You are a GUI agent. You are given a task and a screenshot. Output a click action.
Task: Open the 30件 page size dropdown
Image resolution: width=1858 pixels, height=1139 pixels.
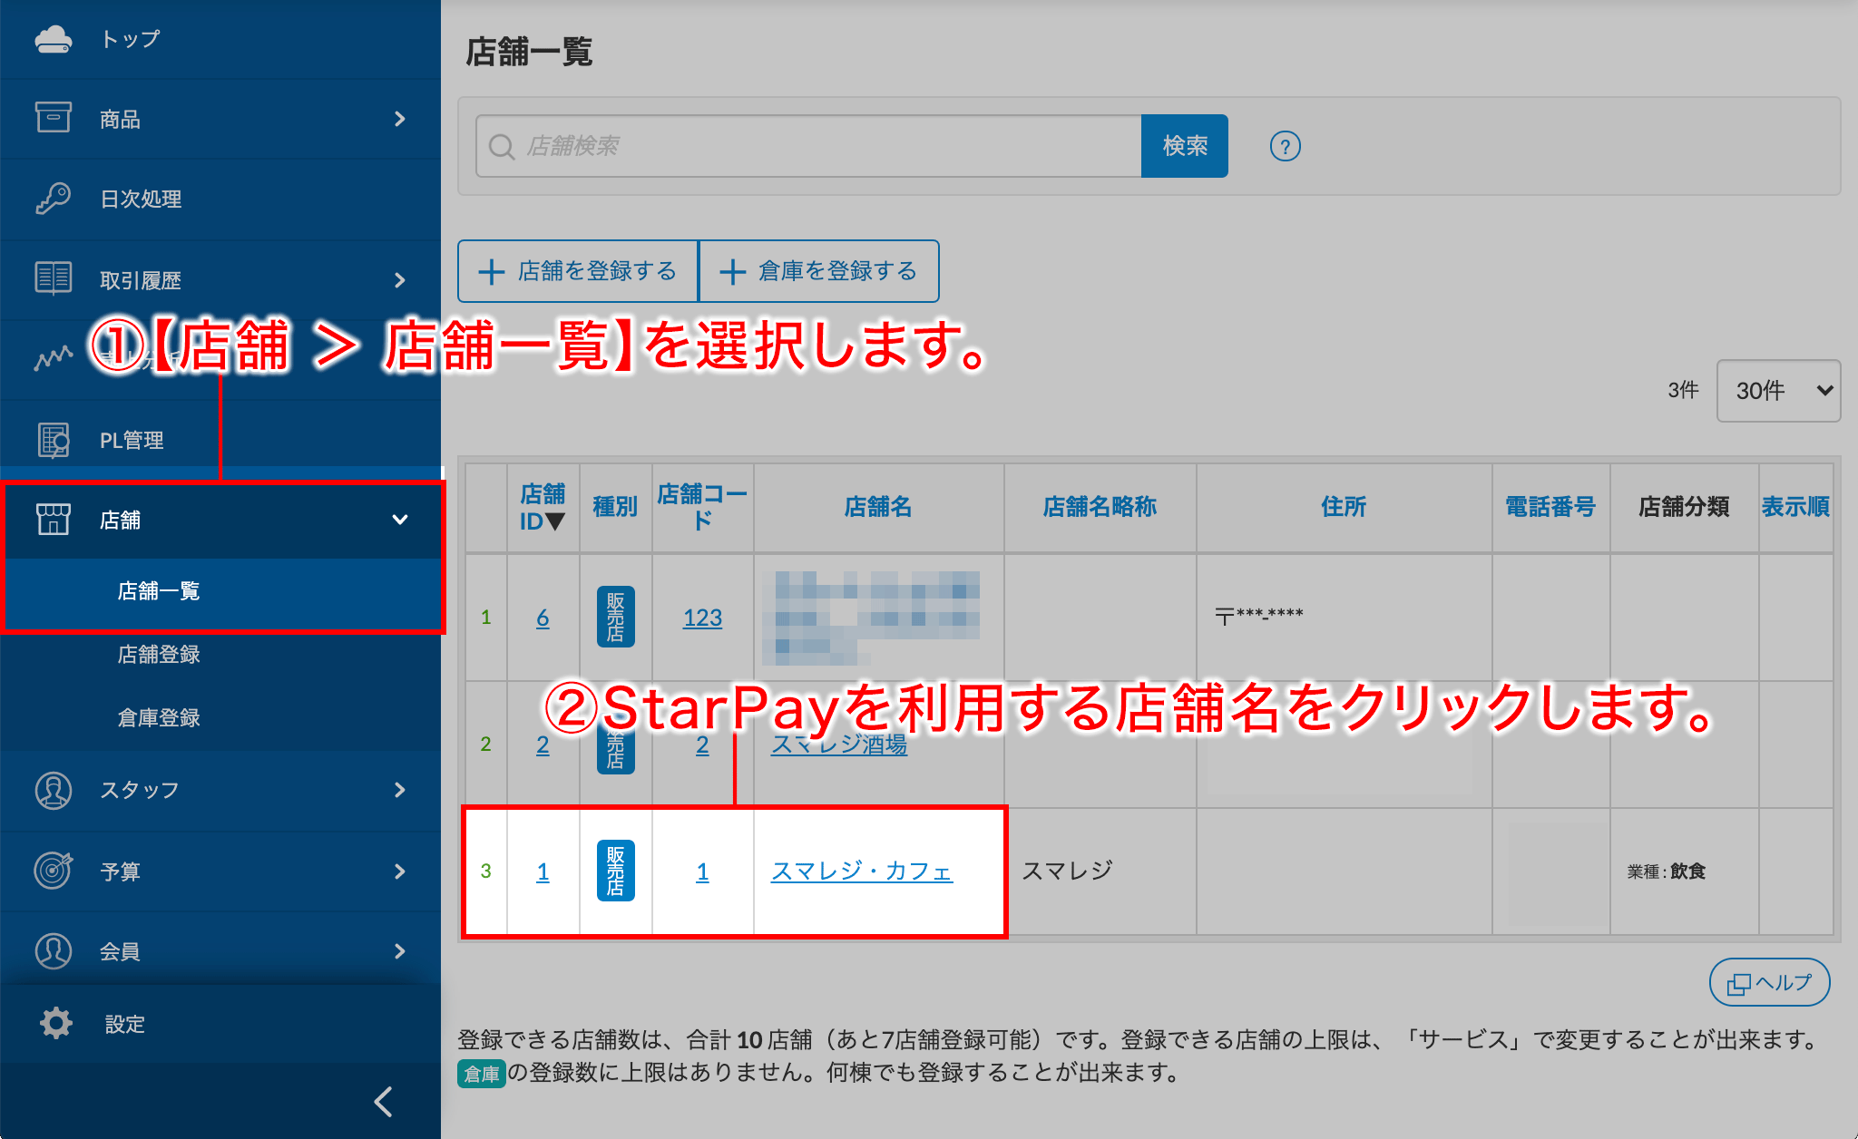click(x=1778, y=391)
